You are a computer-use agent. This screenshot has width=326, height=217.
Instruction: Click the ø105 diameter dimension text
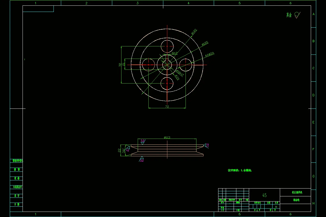pyautogui.click(x=205, y=43)
